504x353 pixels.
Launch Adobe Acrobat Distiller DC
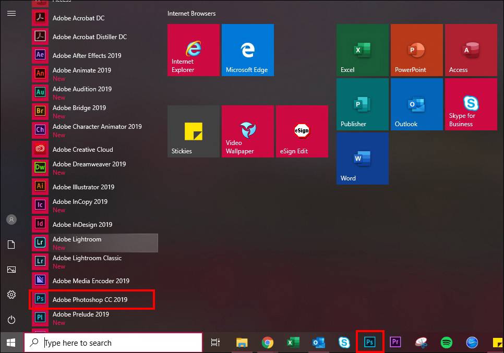pyautogui.click(x=95, y=36)
